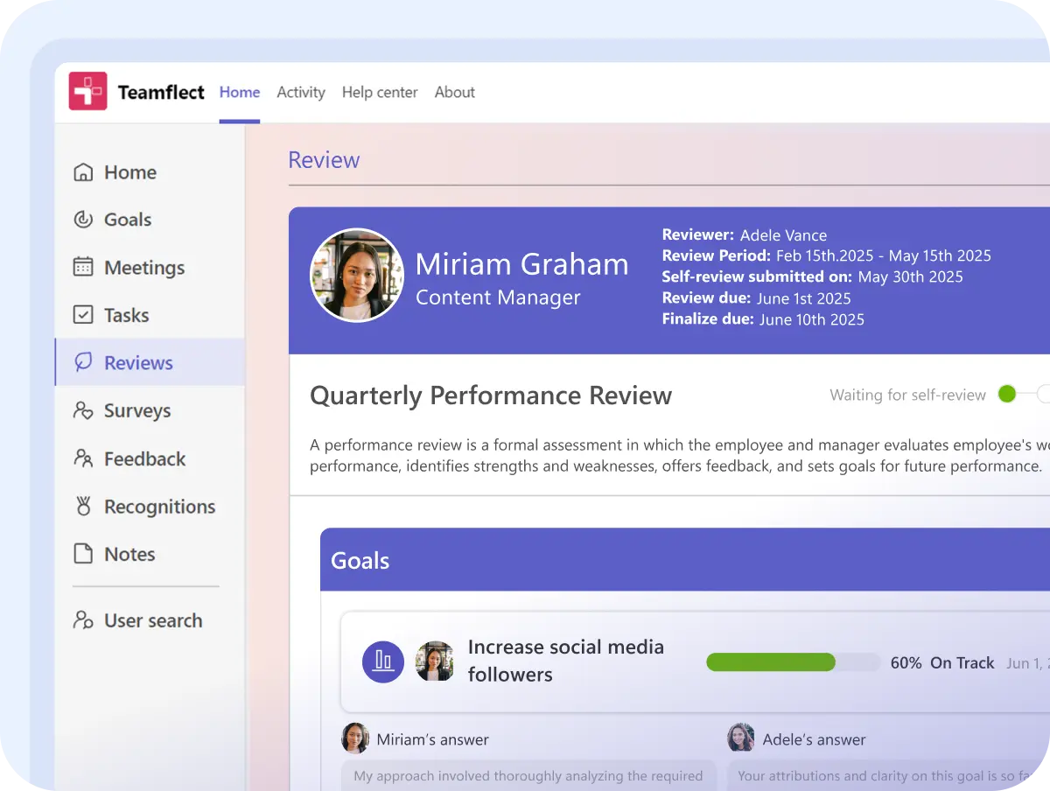Click the Review page heading link

coord(325,159)
